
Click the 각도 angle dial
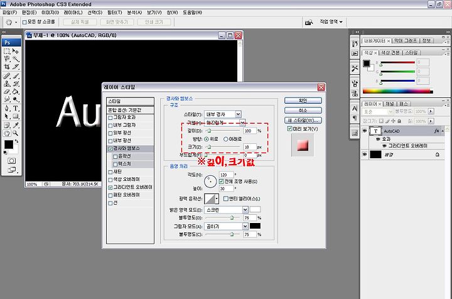coord(210,182)
